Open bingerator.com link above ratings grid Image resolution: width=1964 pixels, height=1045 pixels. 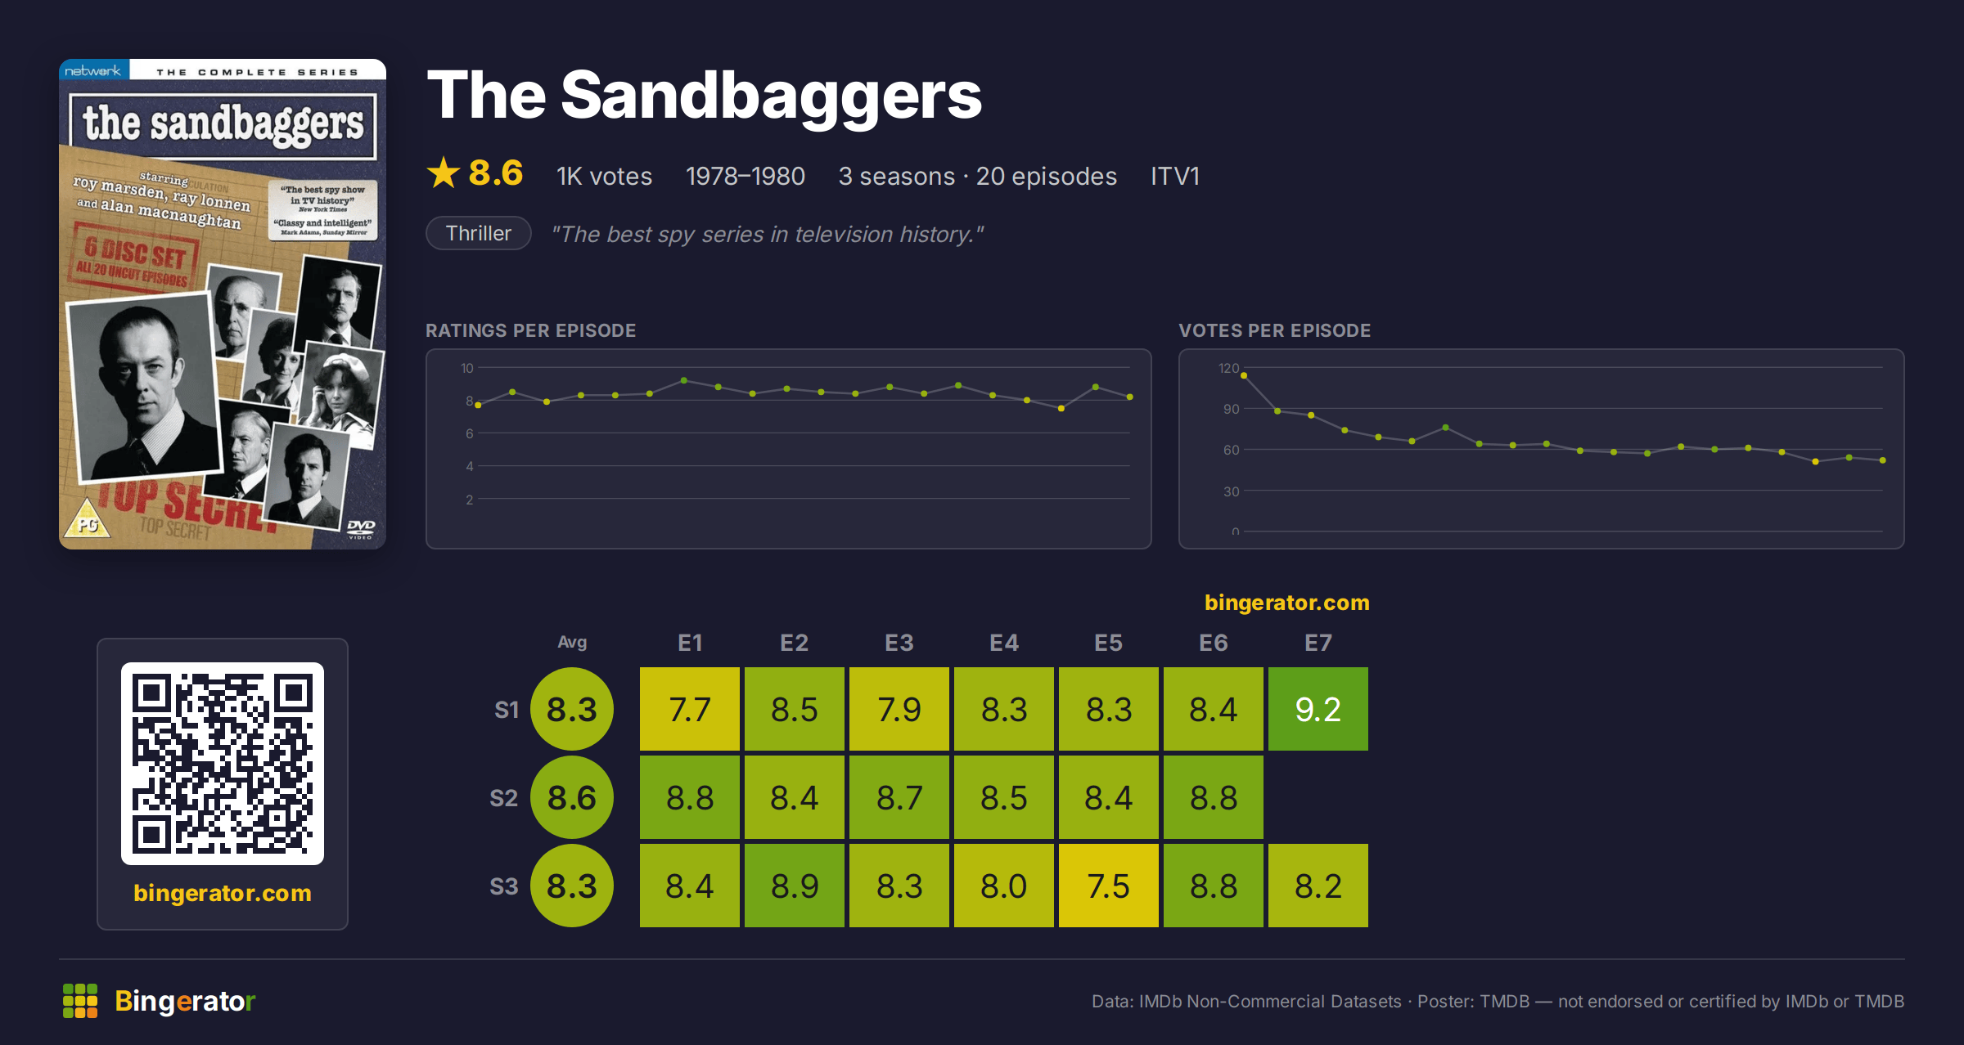point(1287,603)
